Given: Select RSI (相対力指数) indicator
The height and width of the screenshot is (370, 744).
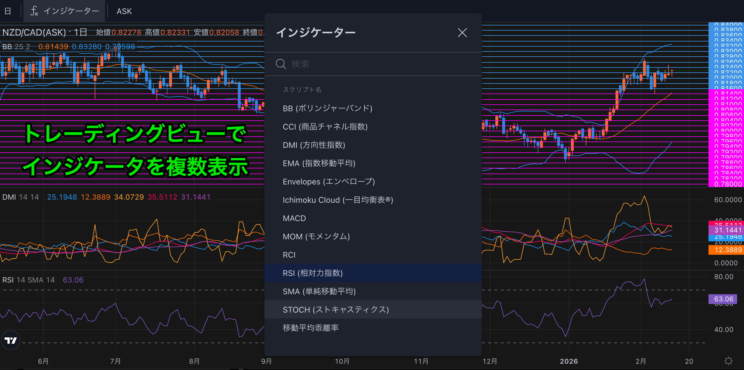Looking at the screenshot, I should (313, 273).
